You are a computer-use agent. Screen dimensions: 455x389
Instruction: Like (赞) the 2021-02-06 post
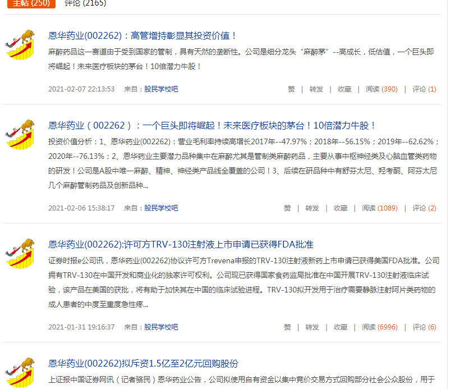point(287,208)
